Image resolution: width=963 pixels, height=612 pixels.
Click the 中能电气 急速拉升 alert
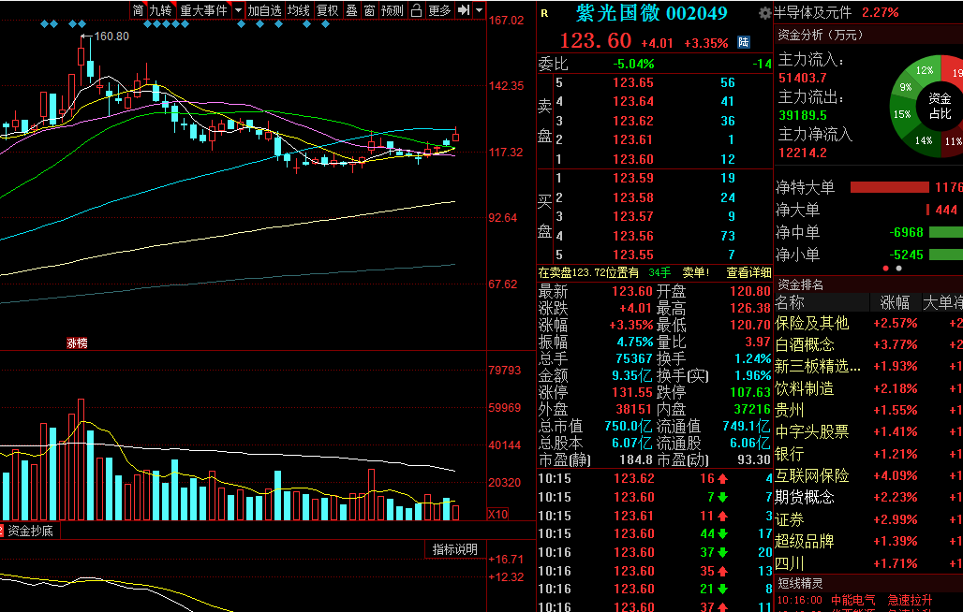pyautogui.click(x=855, y=600)
